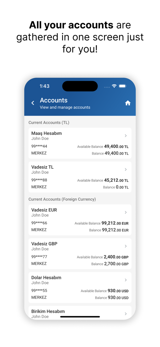Select the Vadesiz EUR account name

pyautogui.click(x=44, y=210)
